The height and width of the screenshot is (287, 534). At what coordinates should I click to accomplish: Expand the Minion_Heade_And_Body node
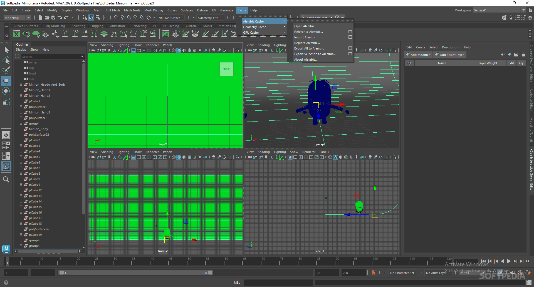point(21,85)
